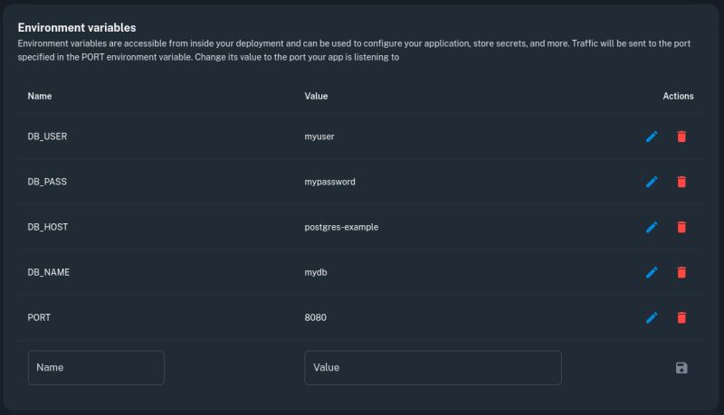Click the Actions column header
Image resolution: width=724 pixels, height=415 pixels.
click(x=678, y=96)
